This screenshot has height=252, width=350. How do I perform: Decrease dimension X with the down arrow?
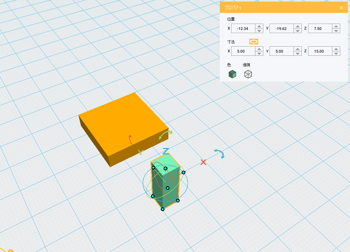point(259,54)
